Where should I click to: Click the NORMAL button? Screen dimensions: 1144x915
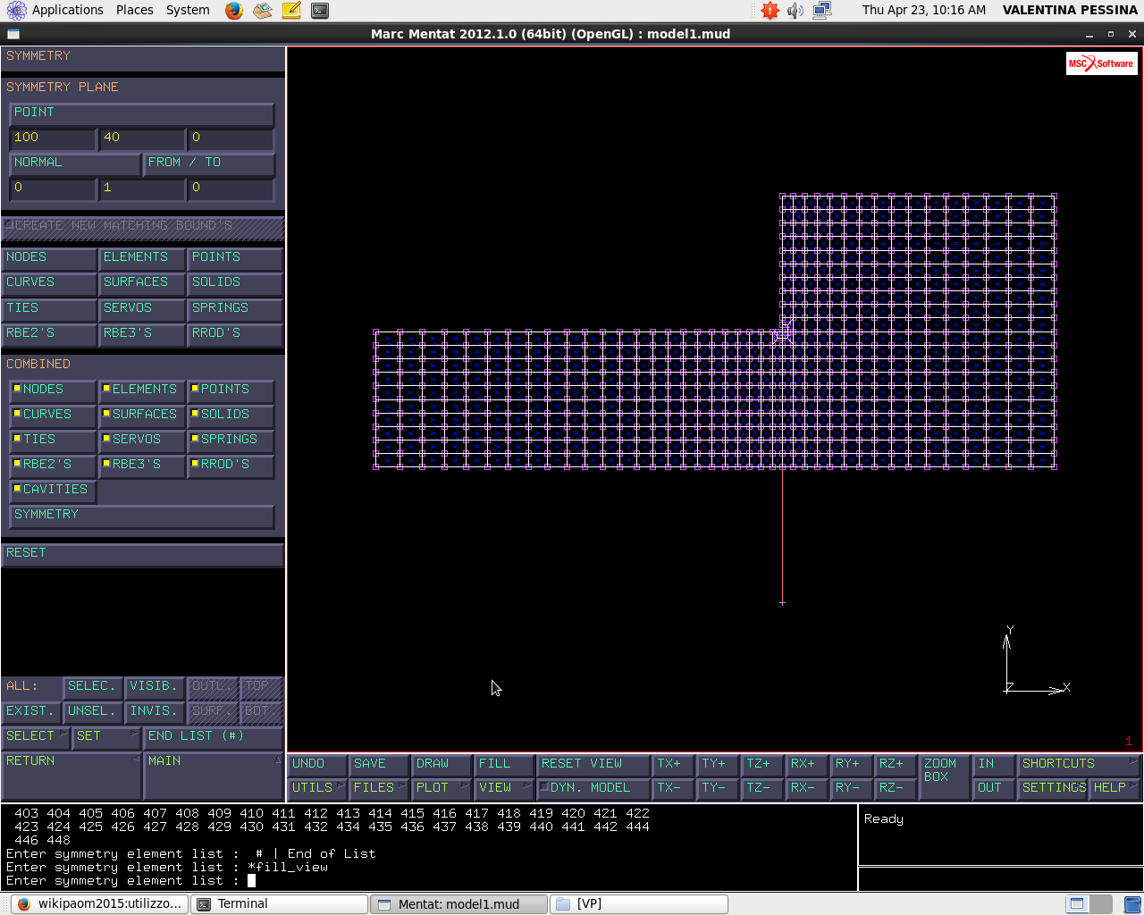75,163
